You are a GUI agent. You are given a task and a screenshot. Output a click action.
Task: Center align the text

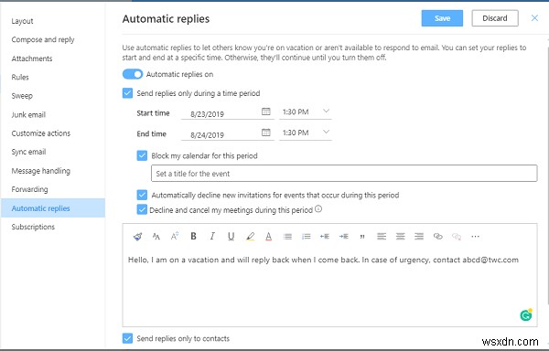(400, 237)
